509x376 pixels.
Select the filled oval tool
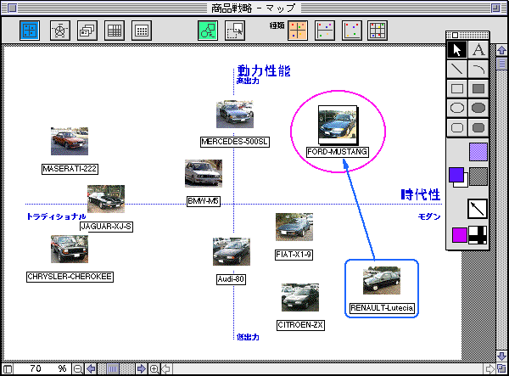click(x=478, y=108)
